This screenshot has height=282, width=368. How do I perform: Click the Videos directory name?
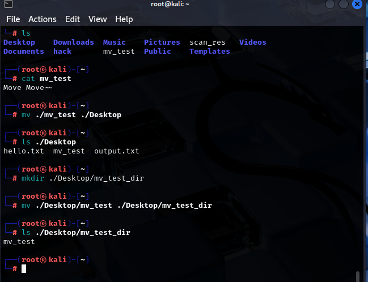tap(252, 42)
